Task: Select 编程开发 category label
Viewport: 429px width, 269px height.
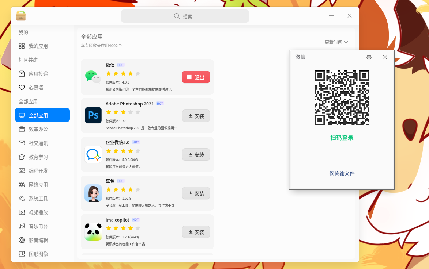Action: [x=38, y=171]
